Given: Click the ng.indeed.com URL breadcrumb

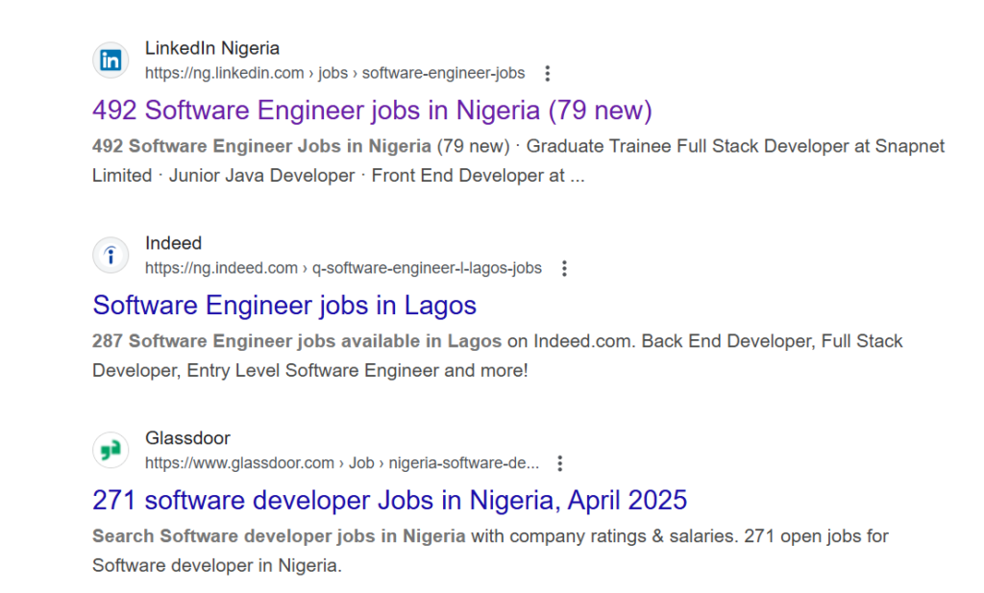Looking at the screenshot, I should 343,268.
